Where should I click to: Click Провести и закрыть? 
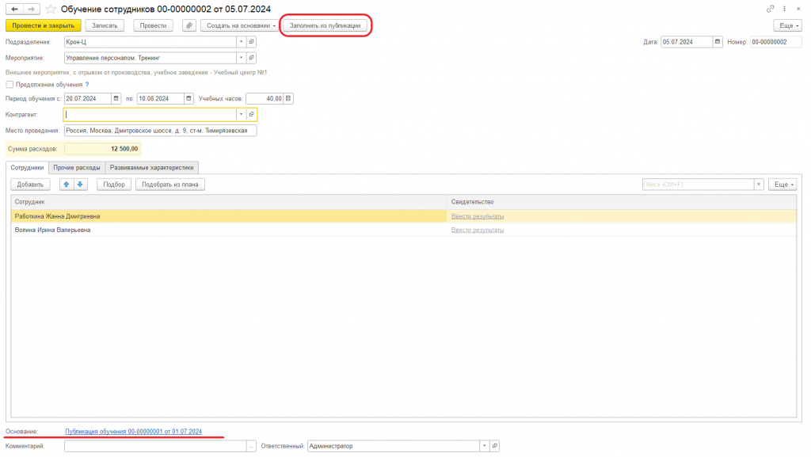click(44, 25)
